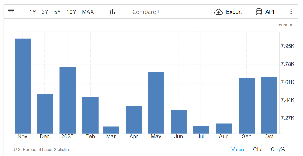Select the 1Y time range

coord(33,12)
